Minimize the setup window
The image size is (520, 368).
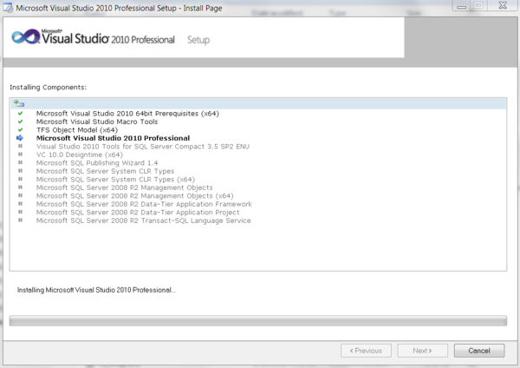pyautogui.click(x=461, y=6)
